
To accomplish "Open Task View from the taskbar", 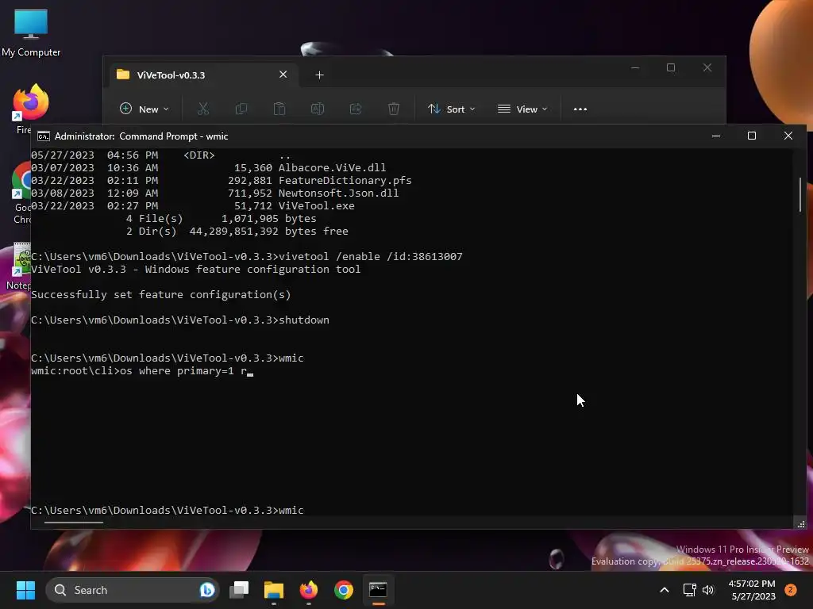I will click(x=239, y=590).
